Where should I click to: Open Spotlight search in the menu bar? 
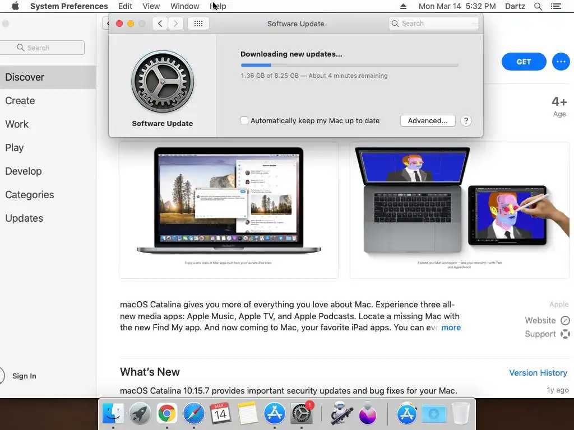pyautogui.click(x=538, y=6)
